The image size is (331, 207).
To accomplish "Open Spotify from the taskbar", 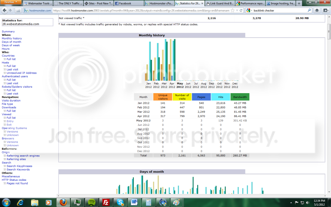I will (91, 202).
